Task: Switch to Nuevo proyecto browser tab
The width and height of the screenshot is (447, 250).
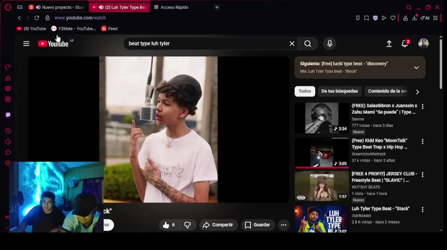Action: 57,7
